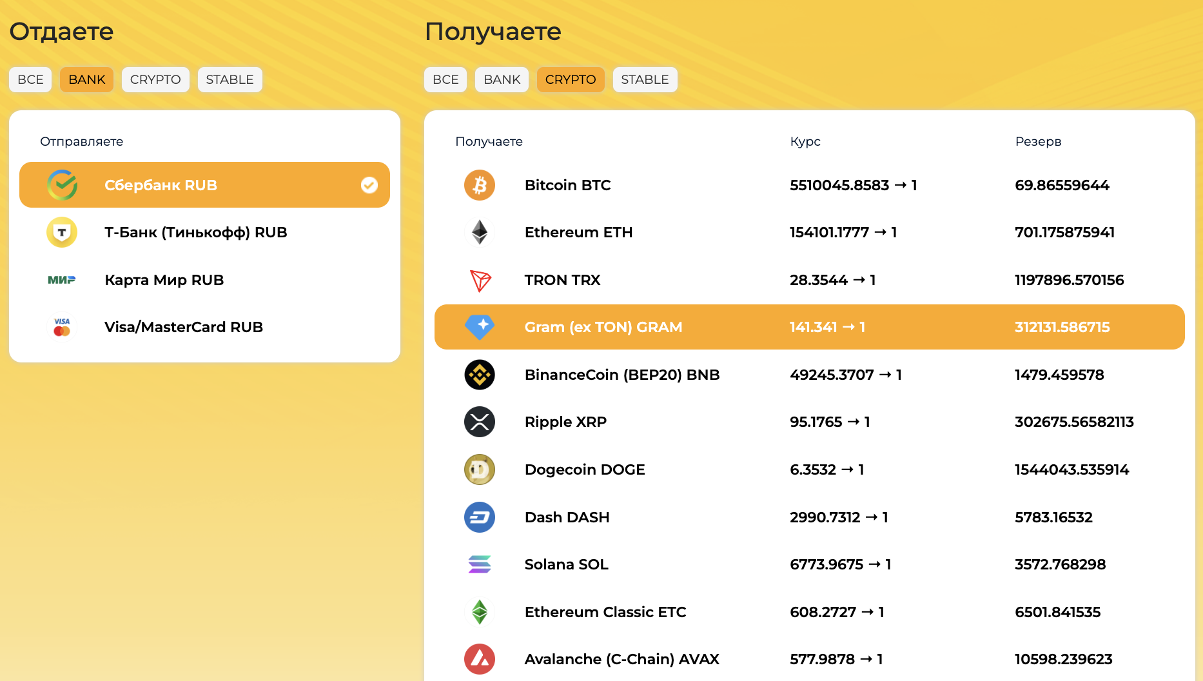Click the T-Bank shield icon
Image resolution: width=1203 pixels, height=681 pixels.
(62, 232)
